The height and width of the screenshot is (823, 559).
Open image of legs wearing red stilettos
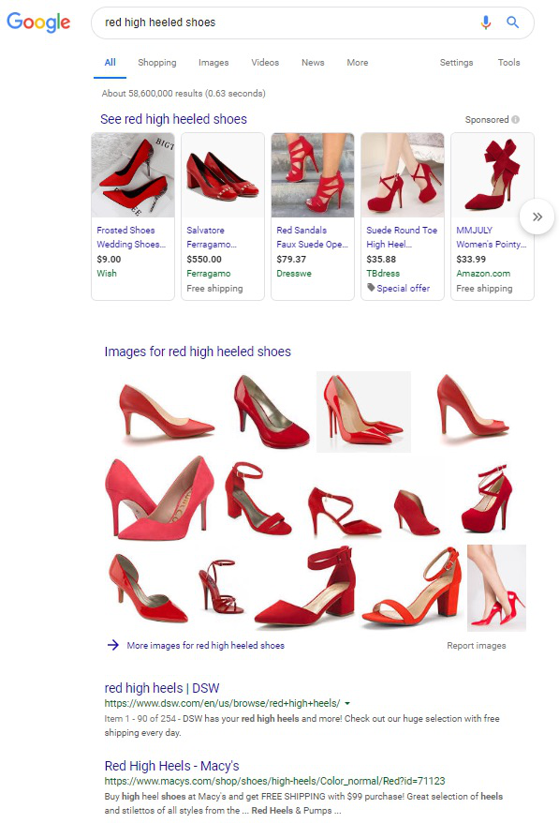496,588
